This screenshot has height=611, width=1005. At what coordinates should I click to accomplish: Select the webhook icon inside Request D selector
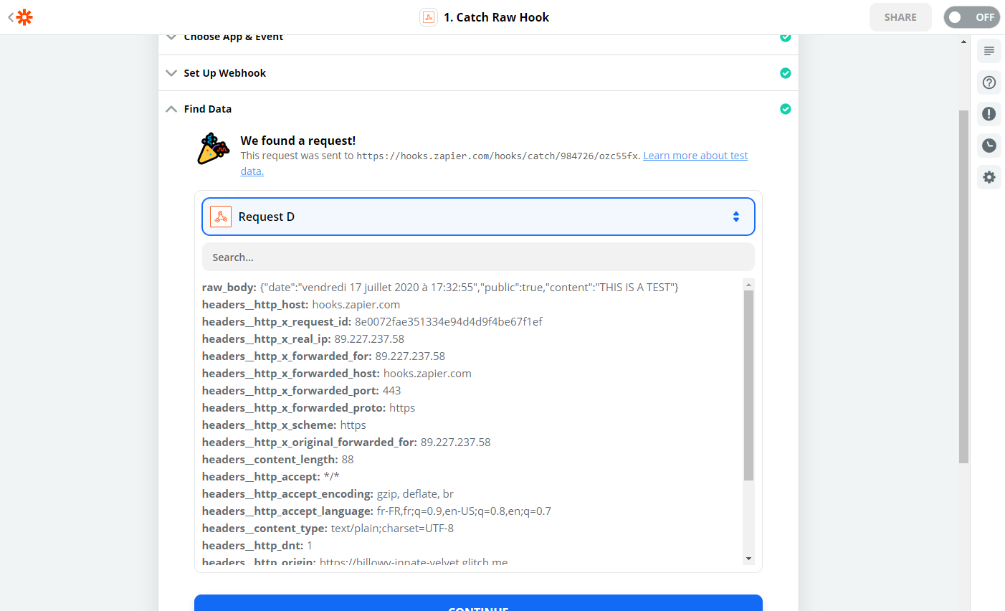(x=219, y=216)
